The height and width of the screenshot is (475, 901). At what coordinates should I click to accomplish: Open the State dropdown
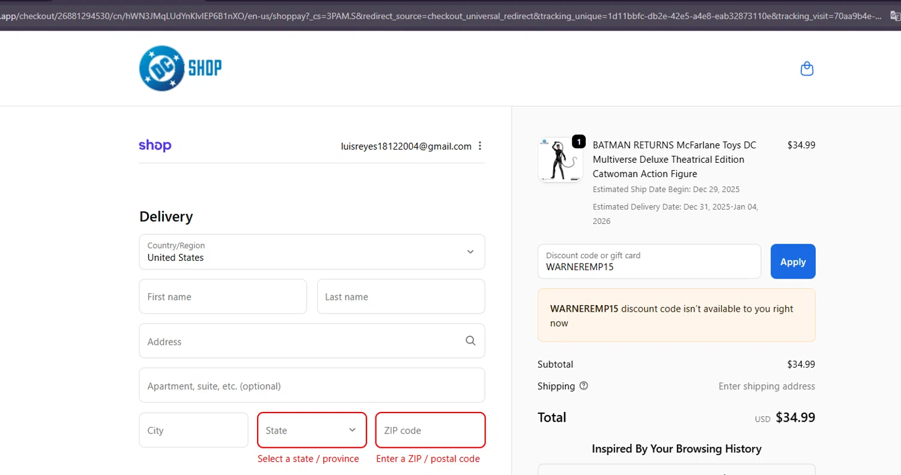312,430
